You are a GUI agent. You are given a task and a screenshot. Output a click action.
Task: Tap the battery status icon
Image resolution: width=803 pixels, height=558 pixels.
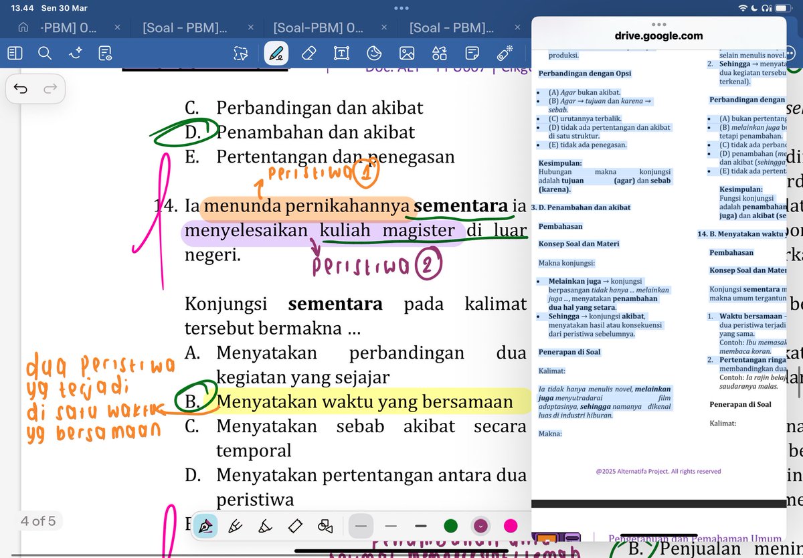click(783, 8)
